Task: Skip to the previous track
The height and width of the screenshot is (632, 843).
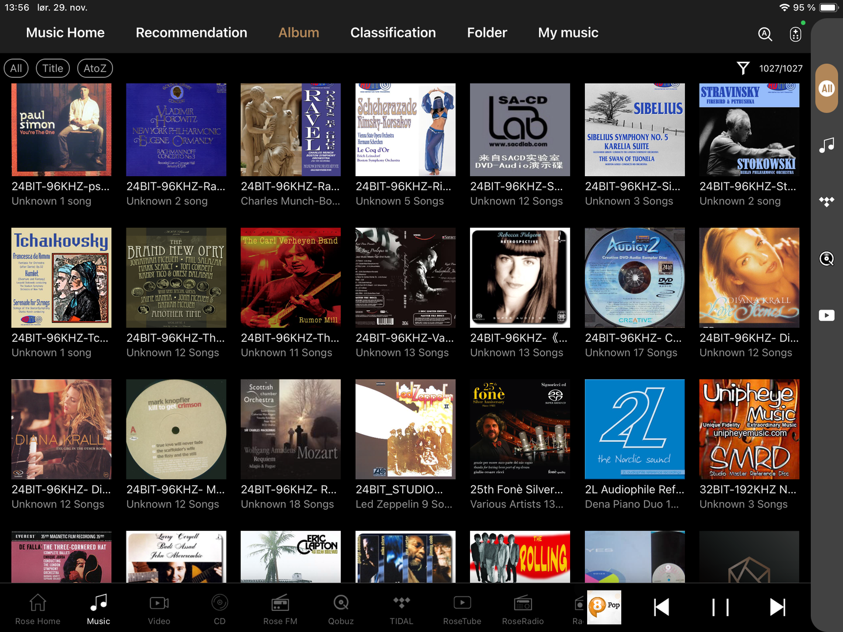Action: (662, 607)
